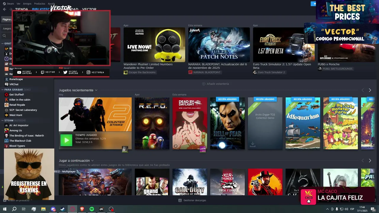379x213 pixels.
Task: Select the Idlequarium demo cover
Action: coord(303,123)
